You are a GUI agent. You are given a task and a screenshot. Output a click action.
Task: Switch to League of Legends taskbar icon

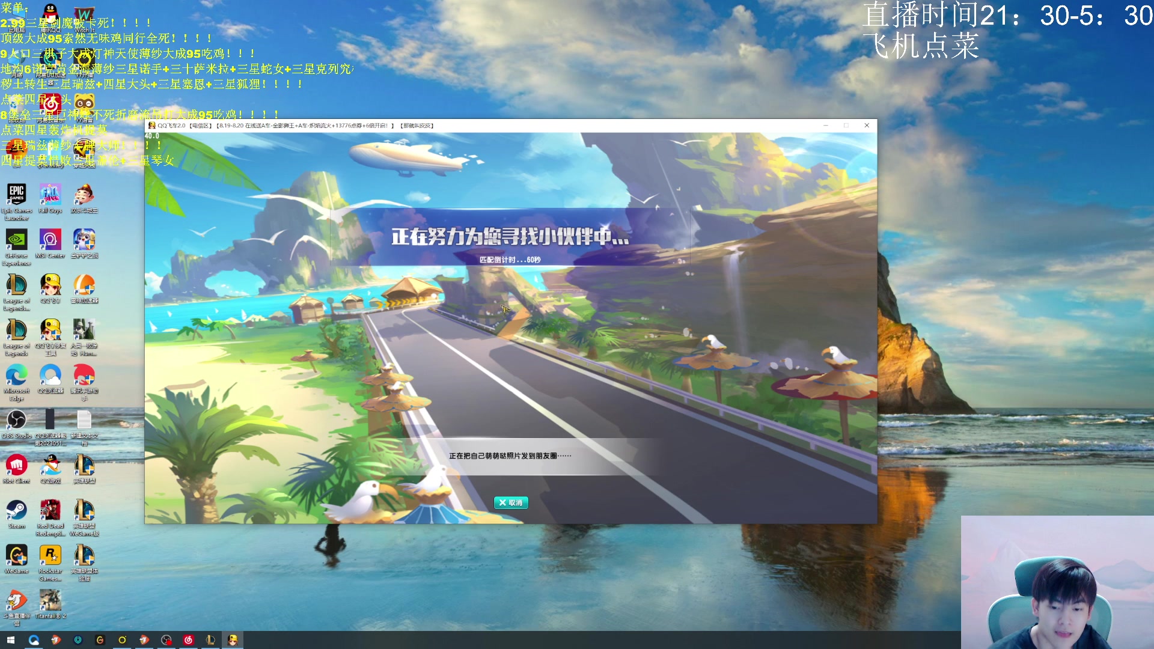210,640
